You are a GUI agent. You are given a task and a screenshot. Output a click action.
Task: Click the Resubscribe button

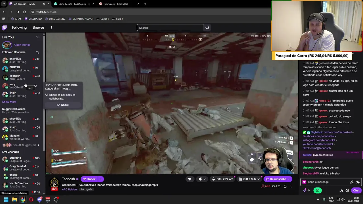point(278,179)
